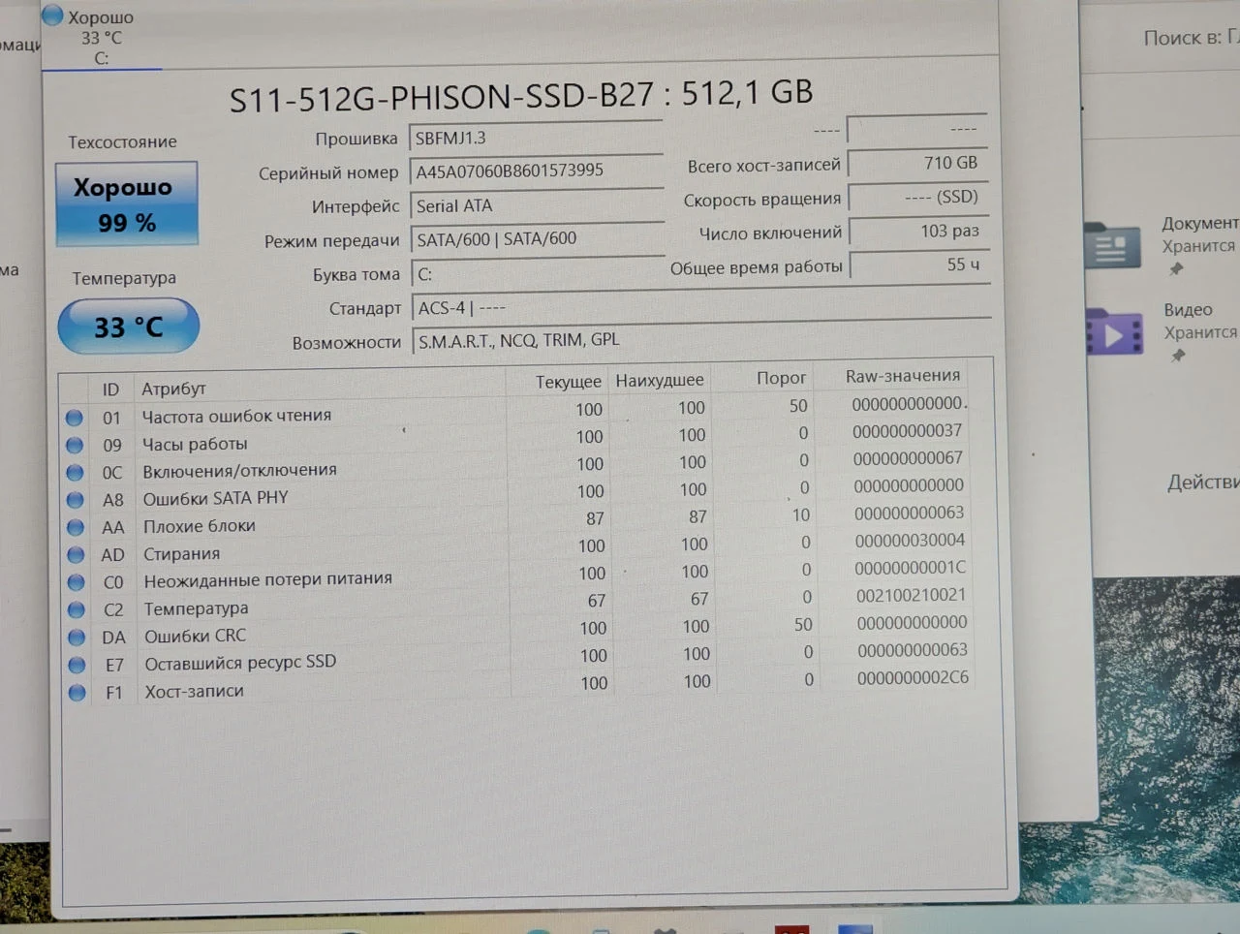This screenshot has height=934, width=1240.
Task: Click the Порог column header
Action: 781,378
